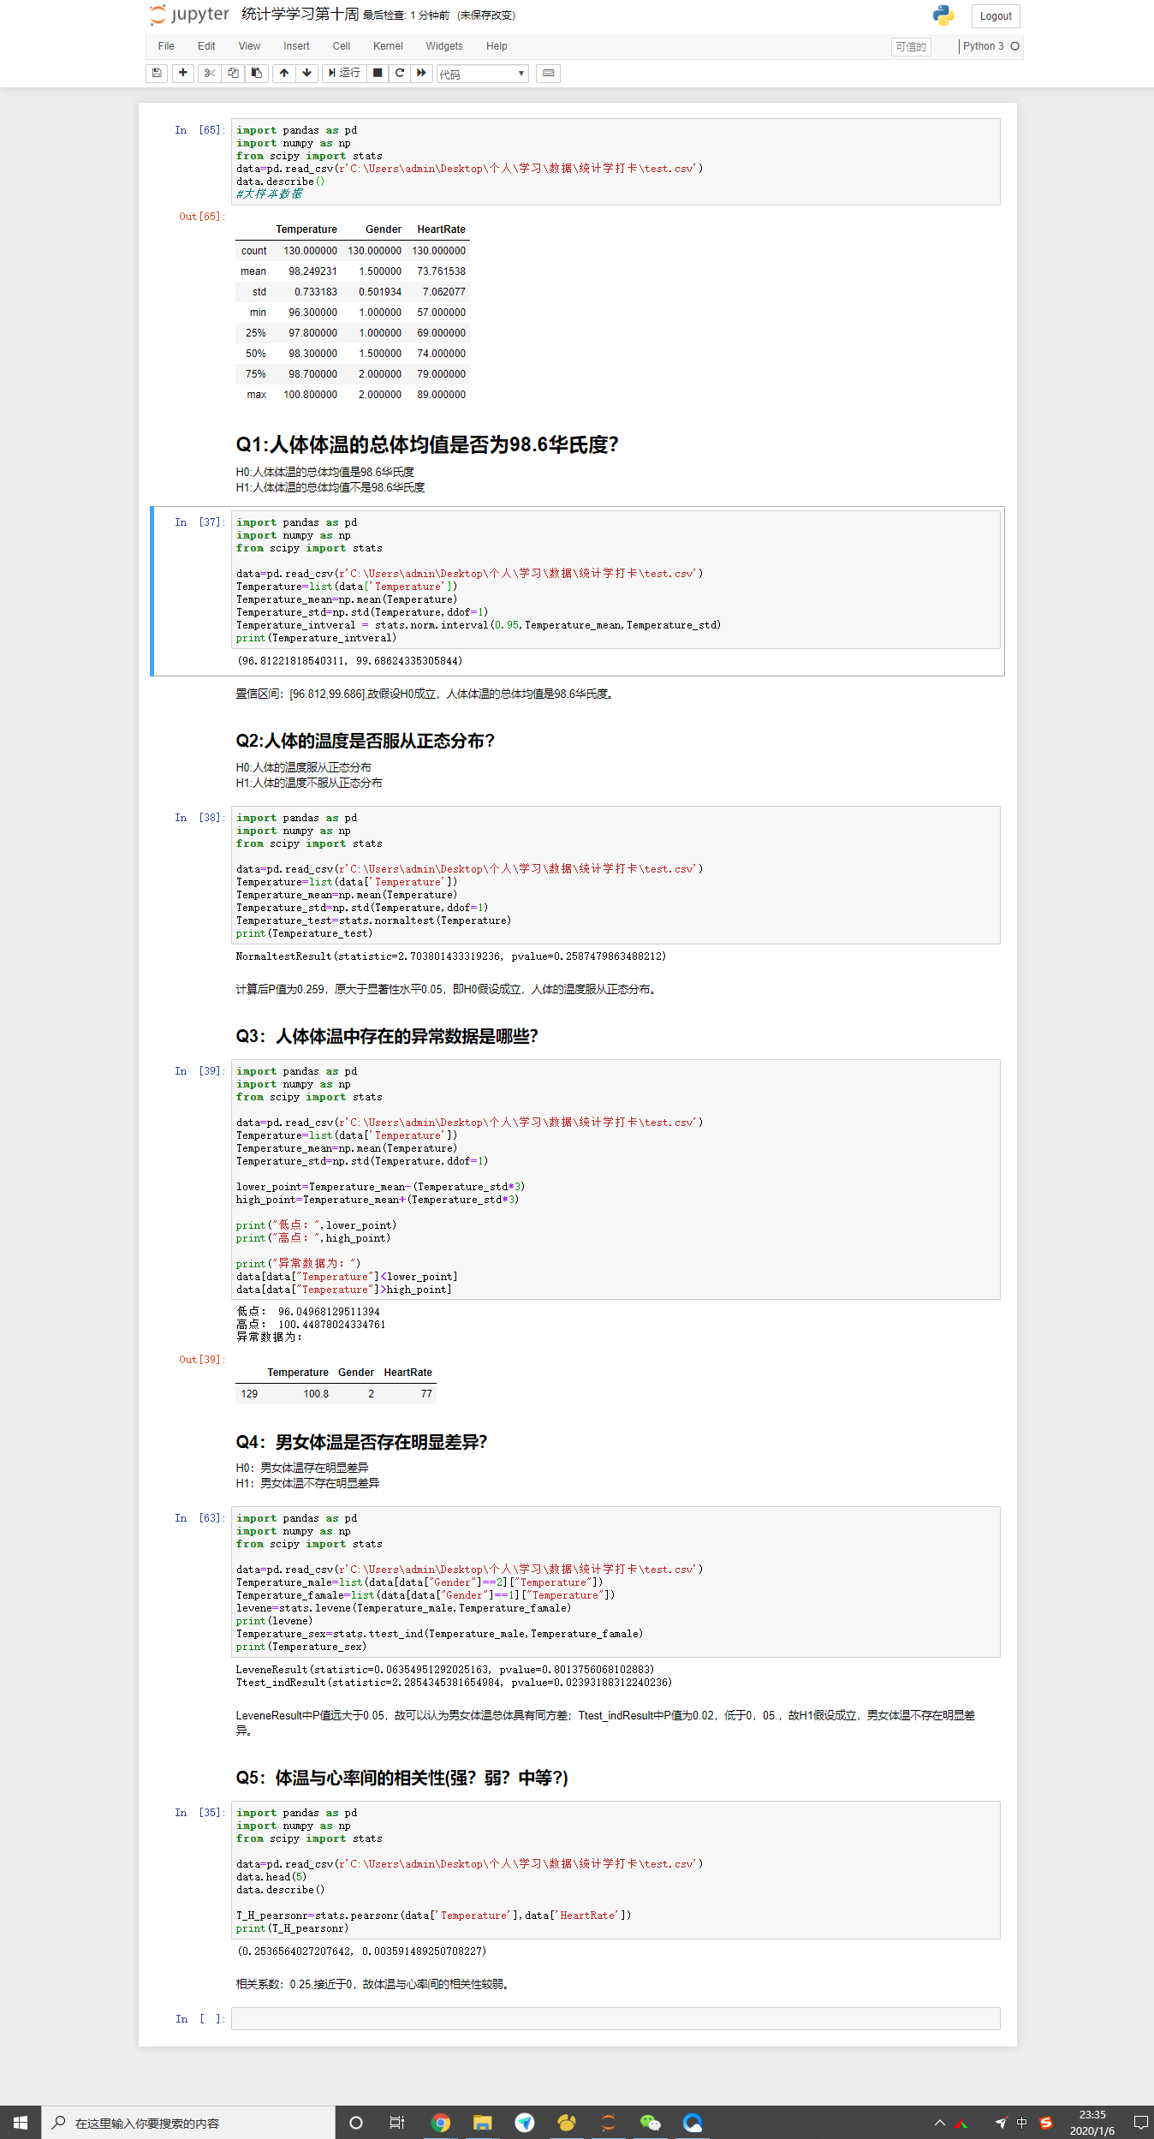Click the Jupyter logo
Image resolution: width=1154 pixels, height=2139 pixels.
pyautogui.click(x=190, y=15)
